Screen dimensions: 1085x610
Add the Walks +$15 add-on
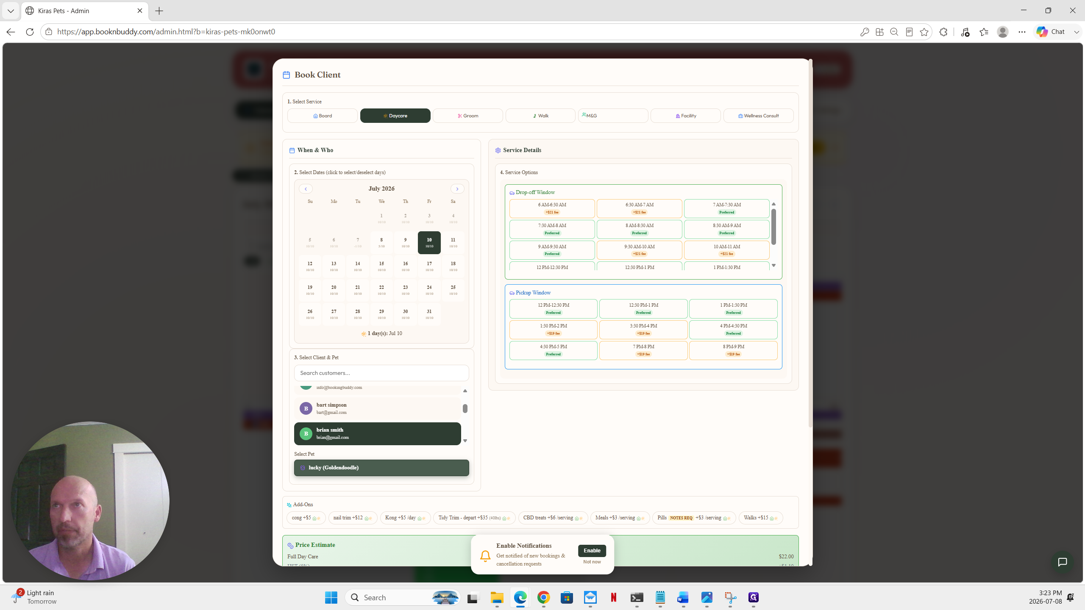tap(761, 518)
